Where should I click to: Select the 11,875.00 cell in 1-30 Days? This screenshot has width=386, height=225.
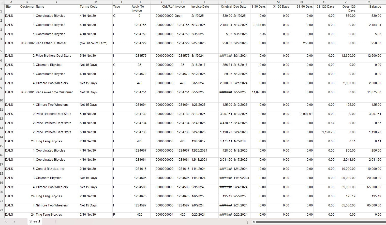click(x=258, y=93)
